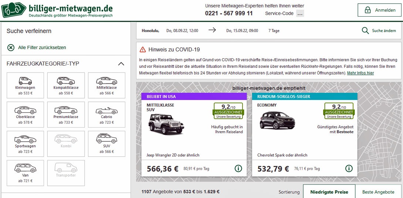
Task: Click the 7 Tage duration text
Action: 274,31
